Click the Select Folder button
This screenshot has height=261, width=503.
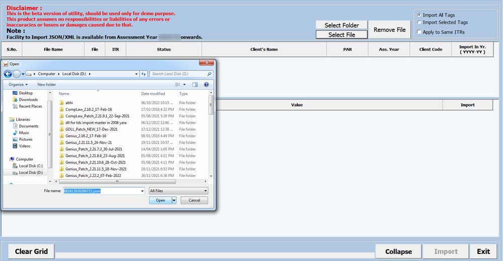point(342,25)
